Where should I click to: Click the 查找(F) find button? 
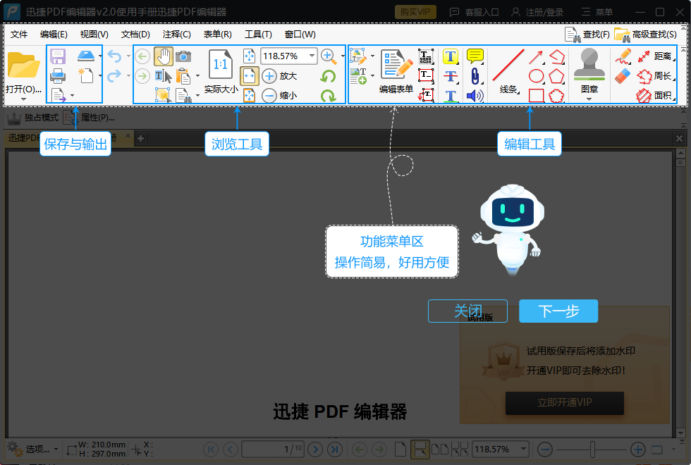coord(587,35)
